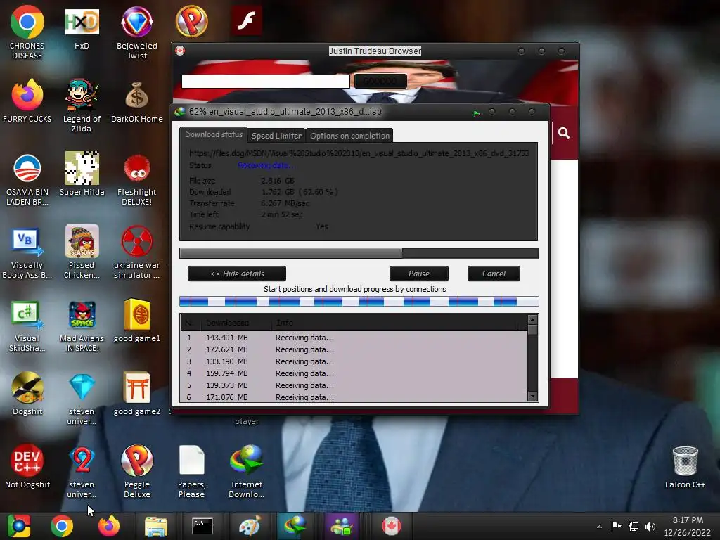
Task: Open Mad Avians IN SPACE icon
Action: point(82,326)
